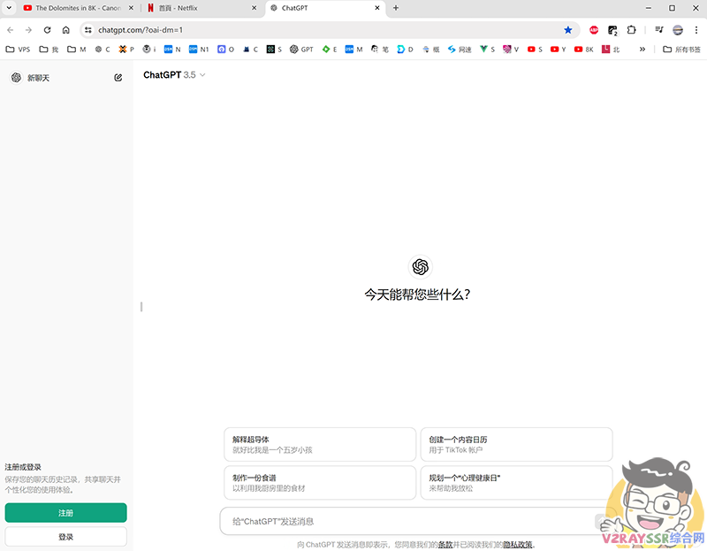Reload the page with the refresh icon
707x551 pixels.
point(47,29)
